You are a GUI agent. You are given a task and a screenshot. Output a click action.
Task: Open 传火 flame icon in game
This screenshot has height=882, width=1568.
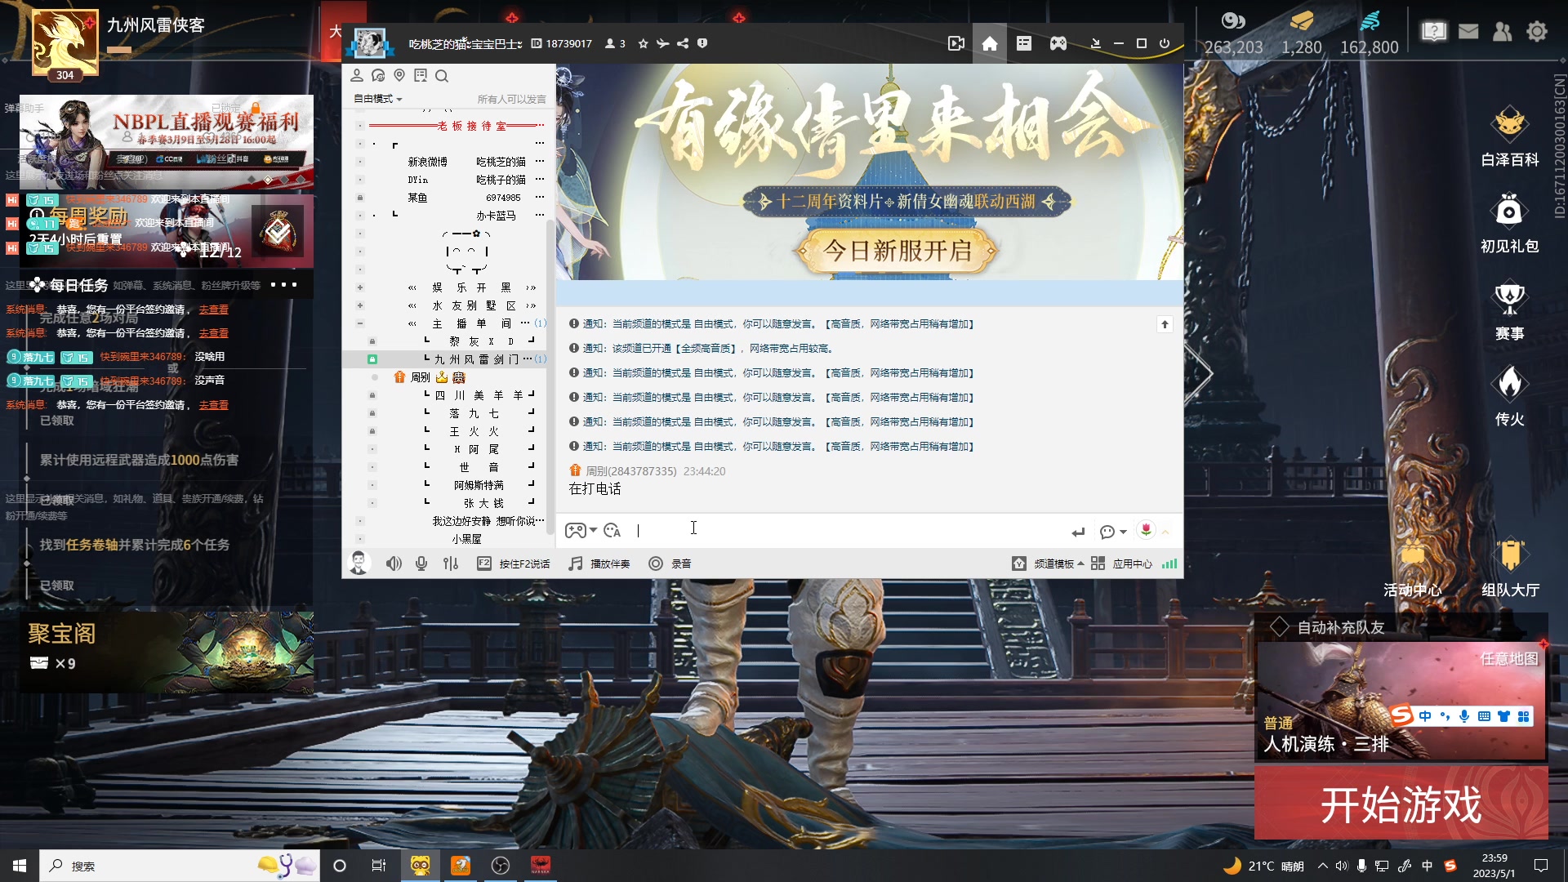pyautogui.click(x=1509, y=397)
